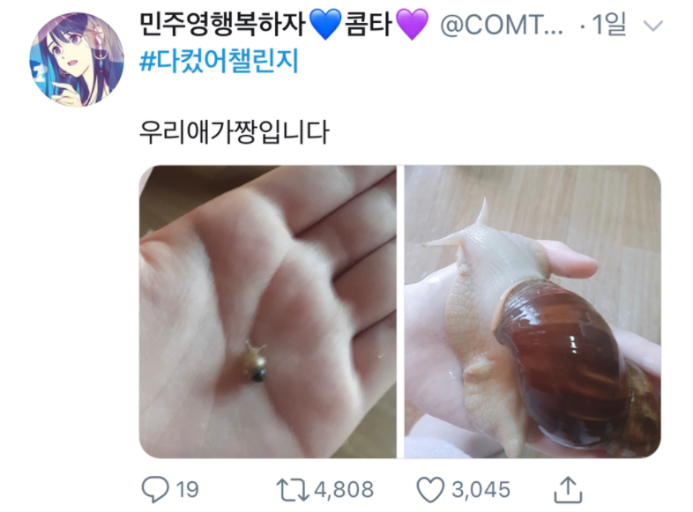Open the reply speech bubble icon

click(155, 490)
